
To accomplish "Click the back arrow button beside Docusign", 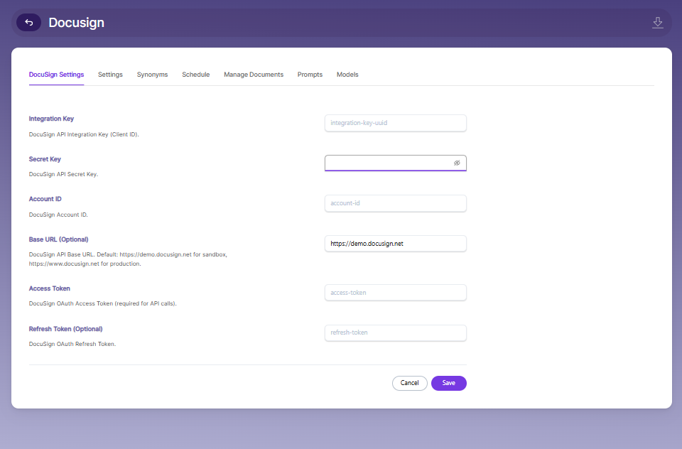I will coord(28,23).
